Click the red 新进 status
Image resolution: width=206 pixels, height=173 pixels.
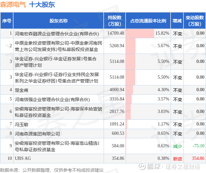click(x=177, y=159)
